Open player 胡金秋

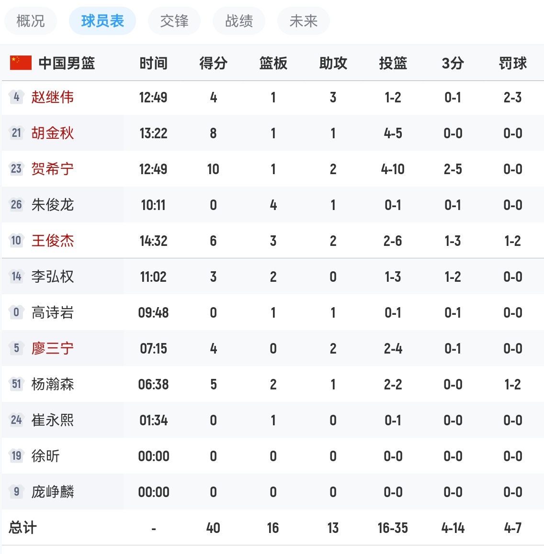pos(52,133)
